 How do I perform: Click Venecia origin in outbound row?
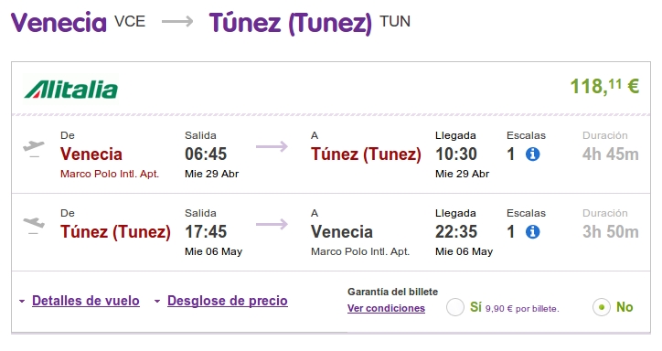point(91,154)
